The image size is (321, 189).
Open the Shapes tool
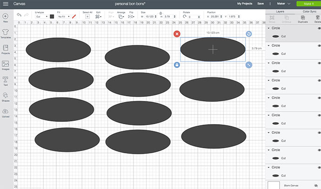pyautogui.click(x=5, y=95)
